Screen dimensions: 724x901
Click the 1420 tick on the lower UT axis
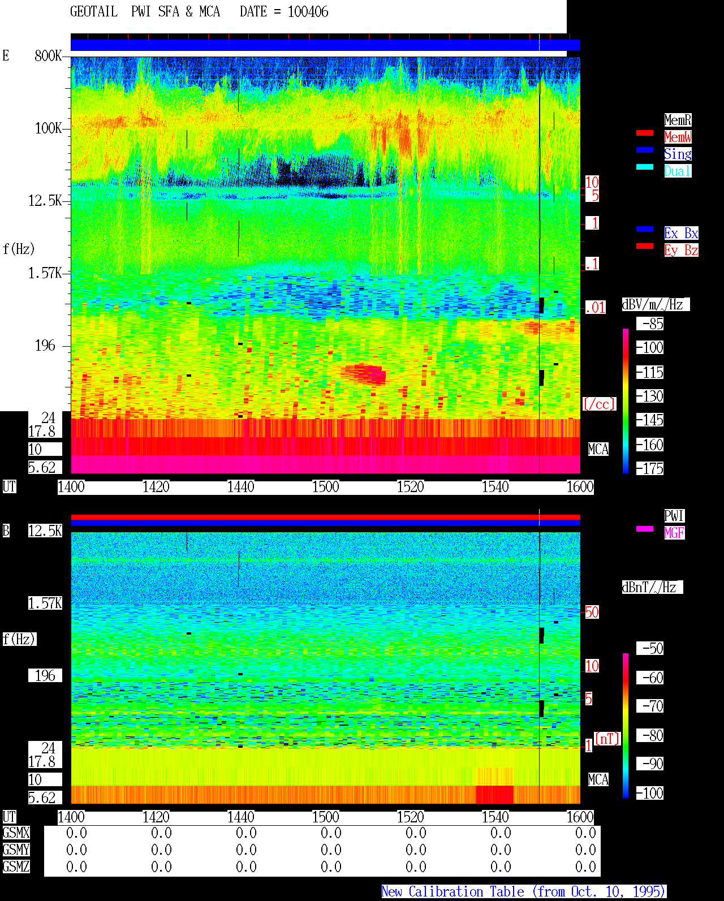pos(156,817)
